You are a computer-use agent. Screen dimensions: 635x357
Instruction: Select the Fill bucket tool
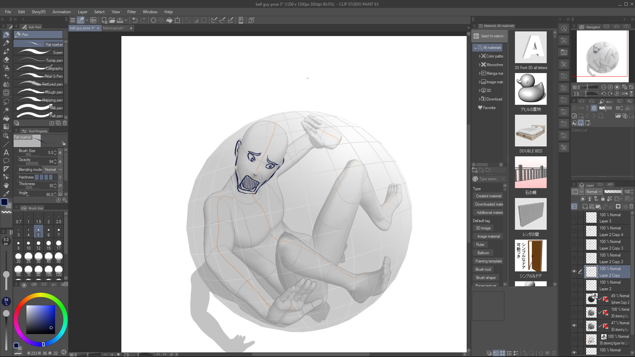coord(6,118)
